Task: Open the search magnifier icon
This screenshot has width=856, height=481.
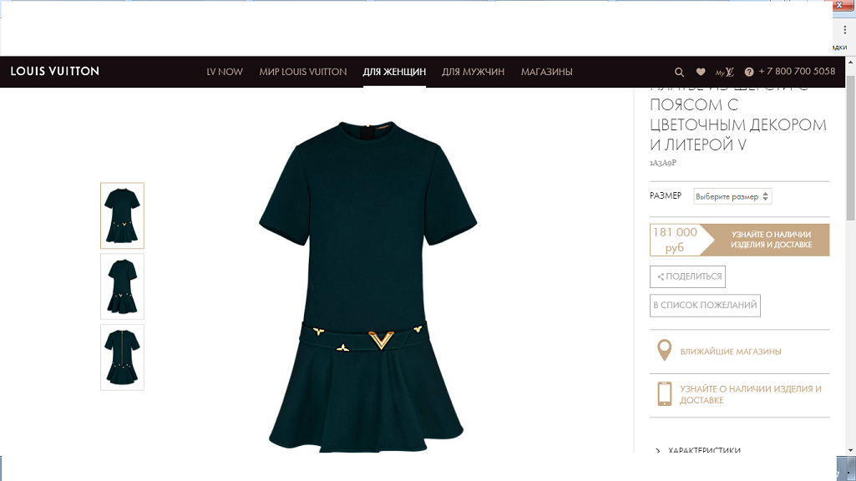Action: pos(679,72)
